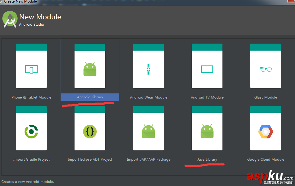This screenshot has width=295, height=186.
Task: Click the 'Android Wear Module' label
Action: tap(148, 97)
